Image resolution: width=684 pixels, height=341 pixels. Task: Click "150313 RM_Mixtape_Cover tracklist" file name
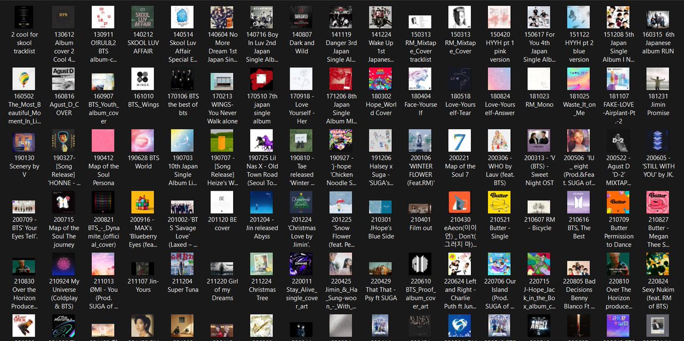click(421, 47)
